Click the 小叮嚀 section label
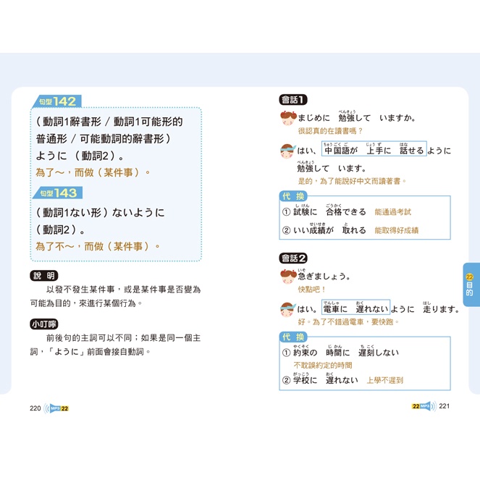This screenshot has height=480, width=480. pos(43,324)
